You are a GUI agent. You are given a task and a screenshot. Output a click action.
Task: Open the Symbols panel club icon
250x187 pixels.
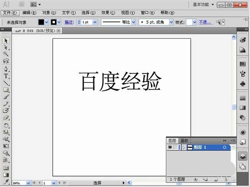(x=242, y=84)
